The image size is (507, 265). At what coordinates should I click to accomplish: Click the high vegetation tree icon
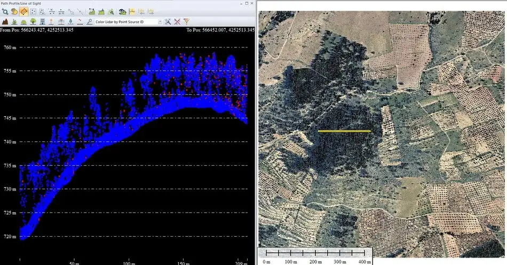(33, 22)
